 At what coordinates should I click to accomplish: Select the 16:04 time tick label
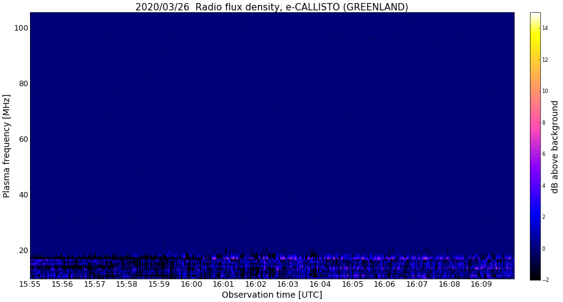(320, 284)
